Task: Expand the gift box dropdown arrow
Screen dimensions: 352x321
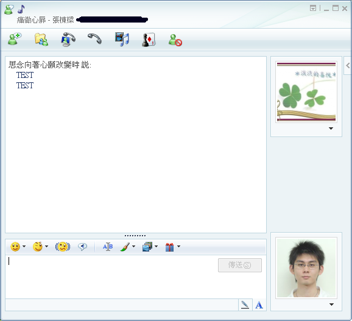Action: [178, 247]
